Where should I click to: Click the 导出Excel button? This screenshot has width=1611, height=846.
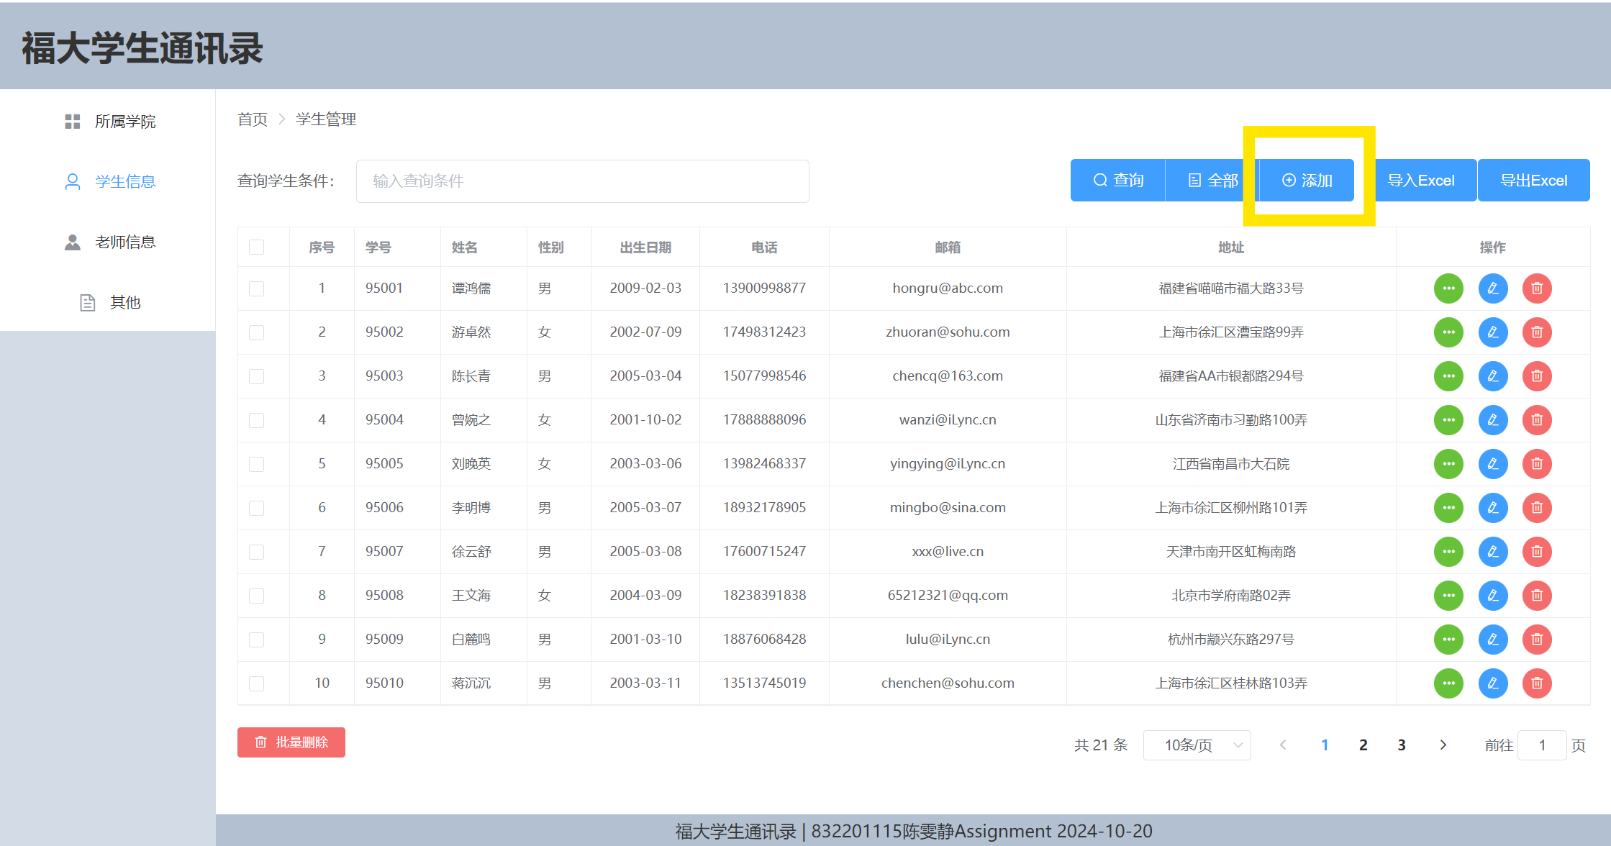tap(1533, 181)
